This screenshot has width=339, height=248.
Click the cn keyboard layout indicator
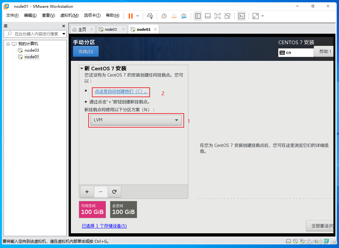296,53
